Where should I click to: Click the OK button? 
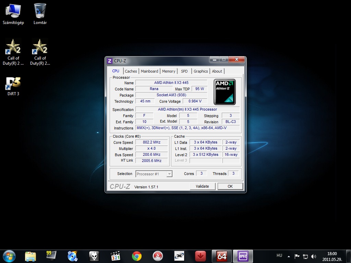click(x=230, y=186)
